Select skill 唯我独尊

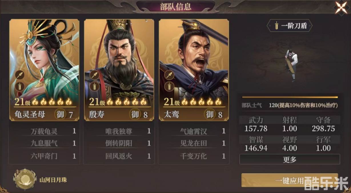pos(119,131)
